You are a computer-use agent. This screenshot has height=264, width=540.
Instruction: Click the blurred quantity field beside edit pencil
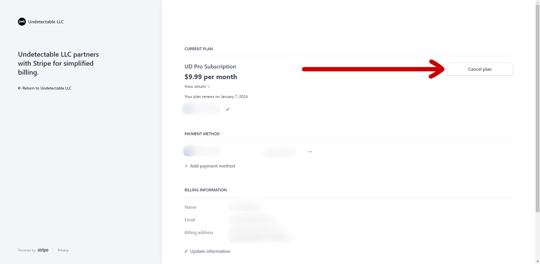tap(201, 109)
